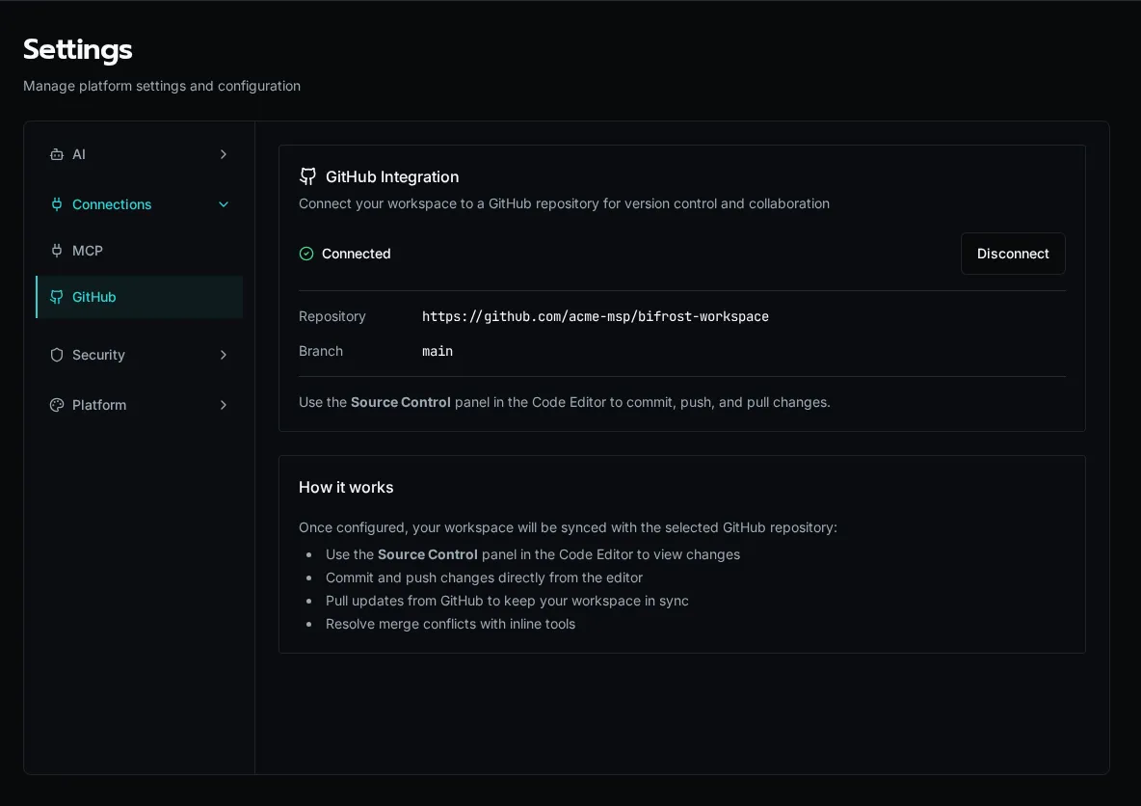Click the GitHub Integration header icon

[x=307, y=176]
